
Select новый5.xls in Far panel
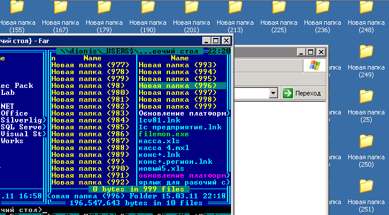point(161,168)
